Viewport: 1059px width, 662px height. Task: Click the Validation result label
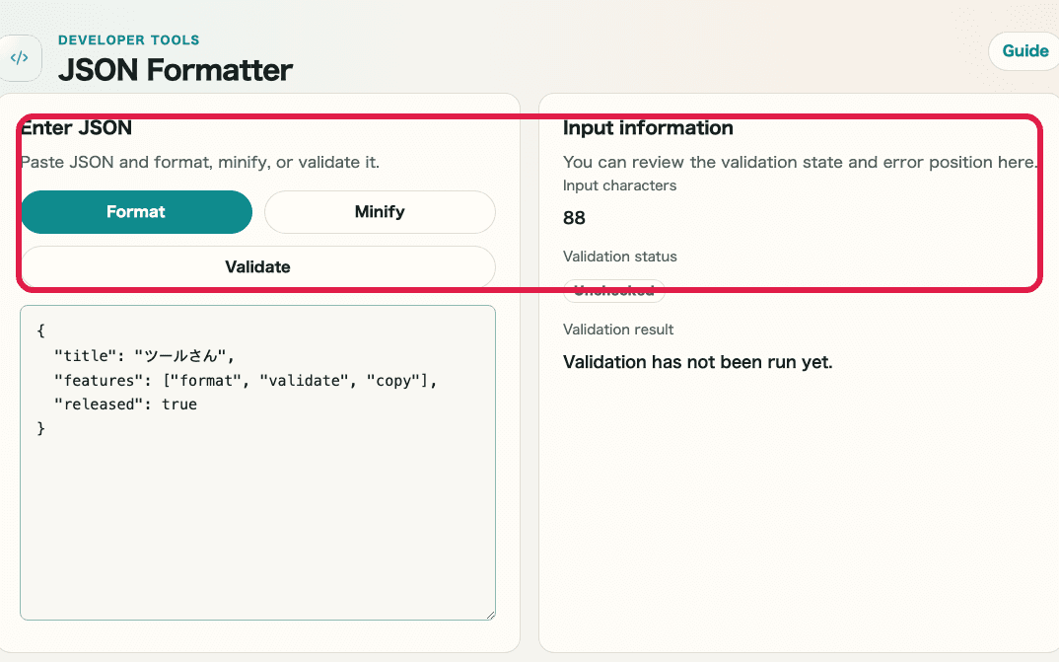618,330
